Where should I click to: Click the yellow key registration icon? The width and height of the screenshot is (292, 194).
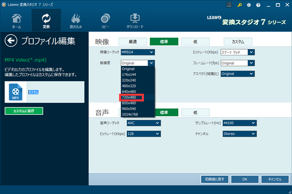coord(239,5)
